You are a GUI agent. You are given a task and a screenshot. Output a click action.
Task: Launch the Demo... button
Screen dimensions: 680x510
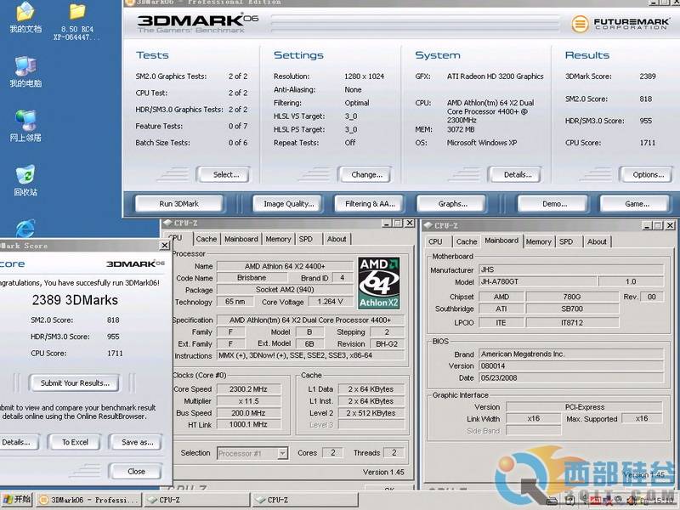point(553,204)
